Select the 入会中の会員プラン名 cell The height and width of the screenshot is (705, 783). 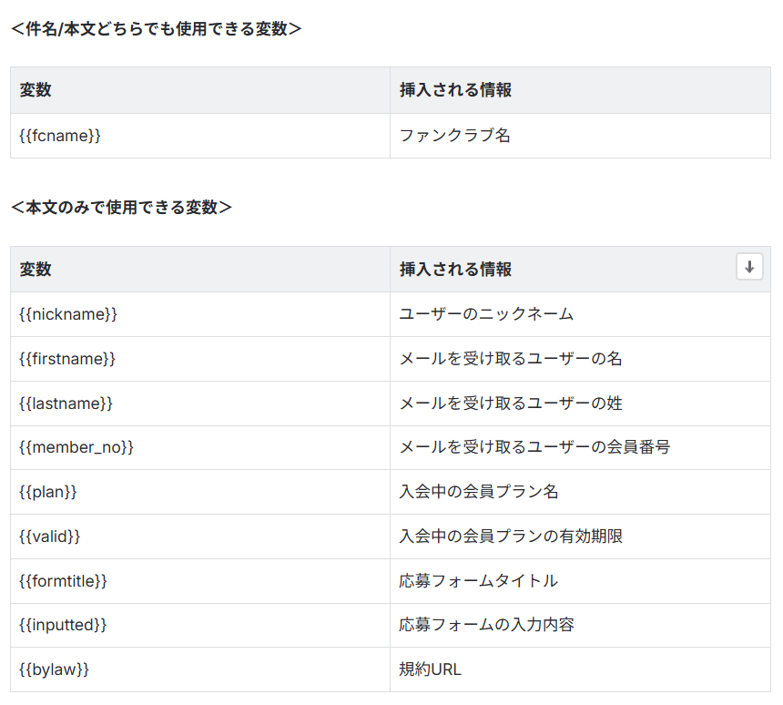click(580, 492)
